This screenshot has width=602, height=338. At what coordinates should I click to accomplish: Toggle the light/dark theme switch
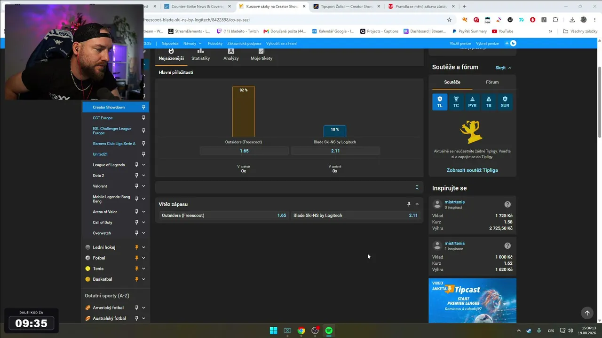(511, 43)
